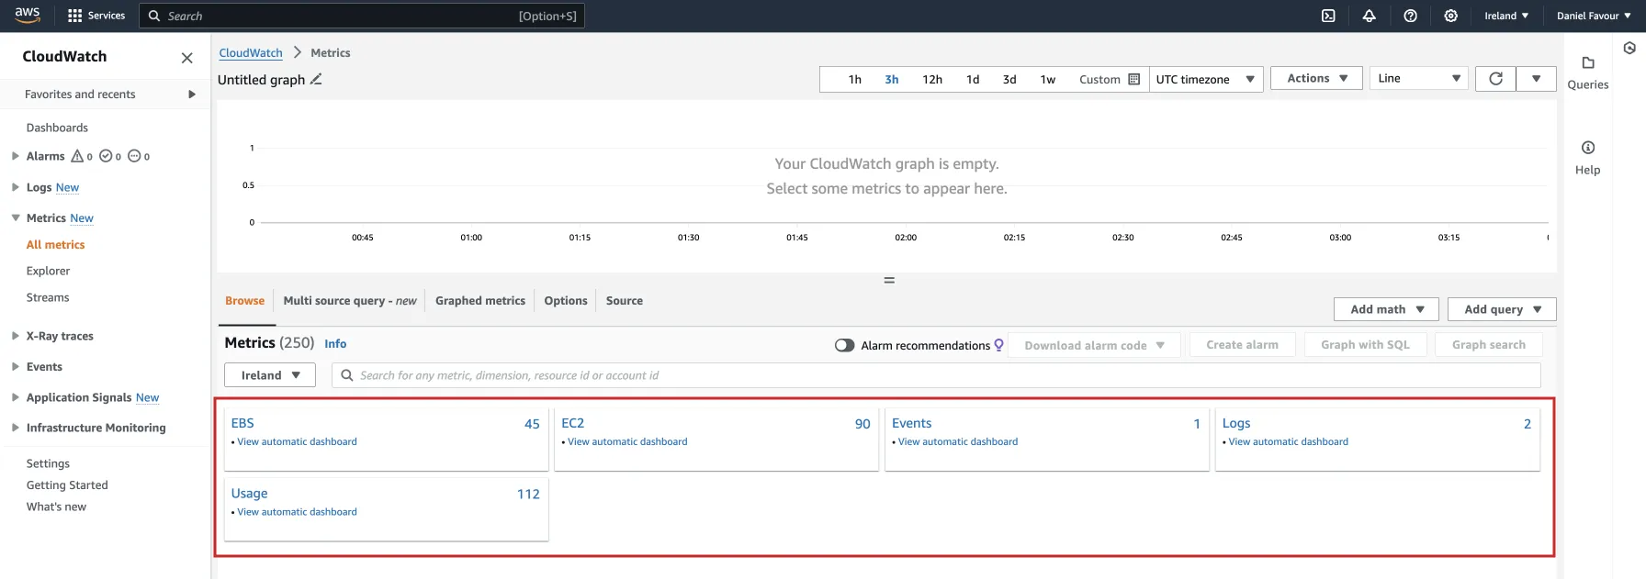Open the Usage metrics namespace
Viewport: 1646px width, 579px height.
(250, 494)
